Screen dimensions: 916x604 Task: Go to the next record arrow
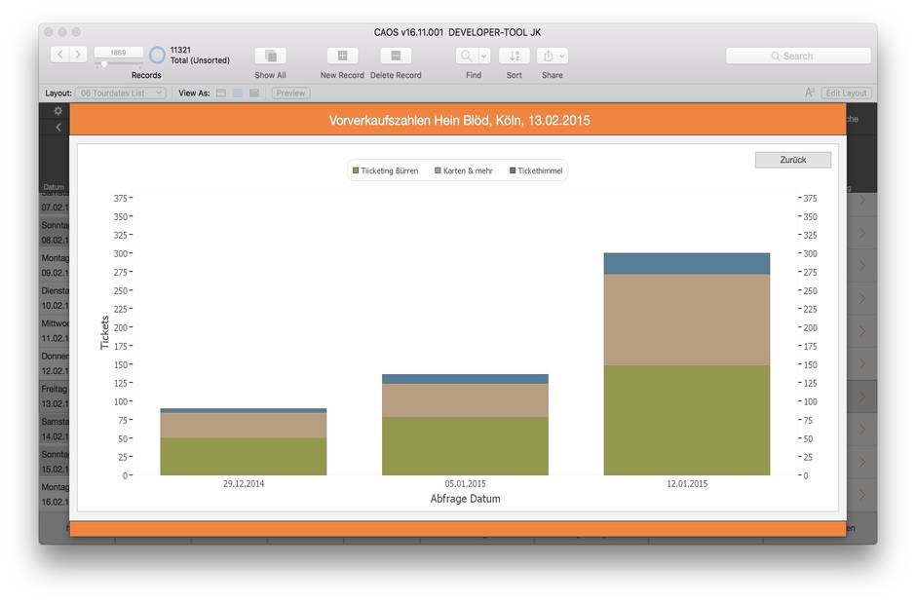pyautogui.click(x=78, y=55)
